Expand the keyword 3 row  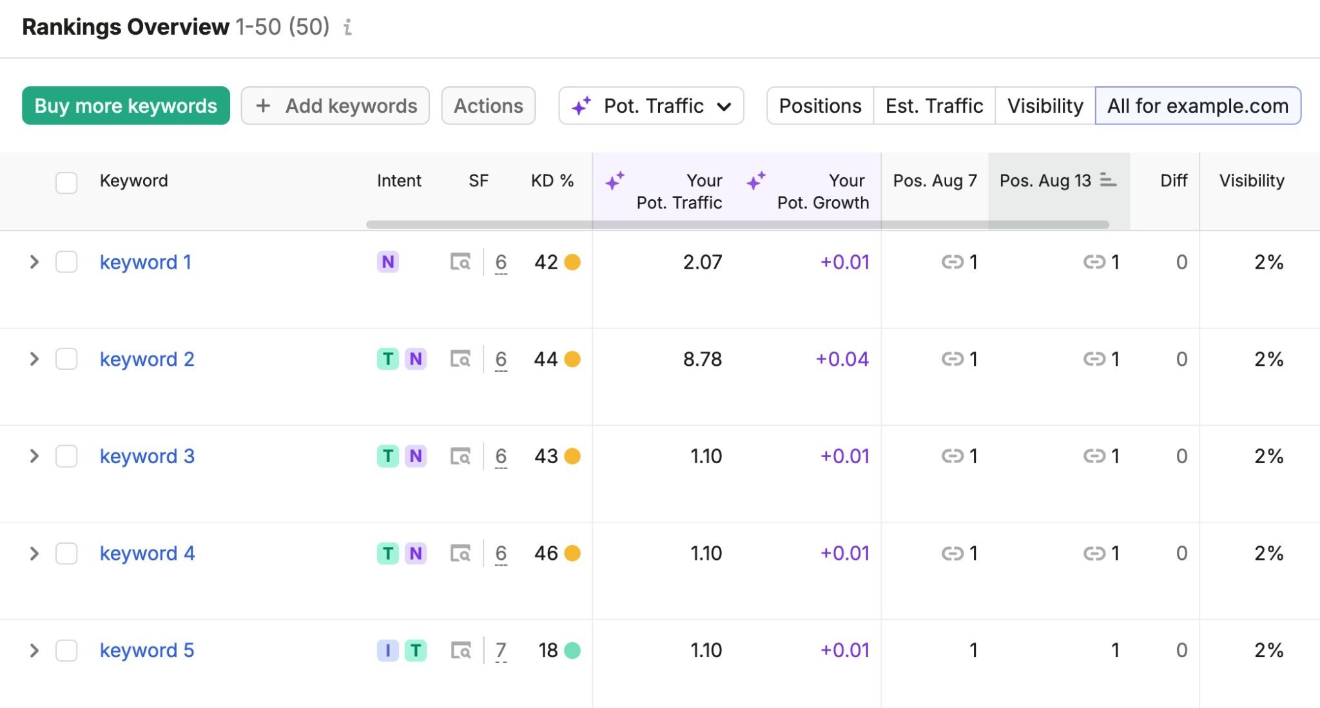coord(34,456)
